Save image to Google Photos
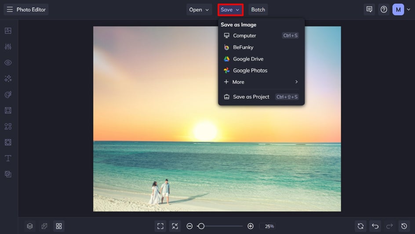The width and height of the screenshot is (415, 234). coord(261,70)
